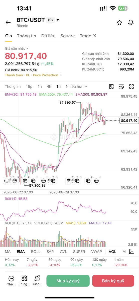Toggle the VOL sub-indicator
The height and width of the screenshot is (301, 139).
click(x=112, y=252)
